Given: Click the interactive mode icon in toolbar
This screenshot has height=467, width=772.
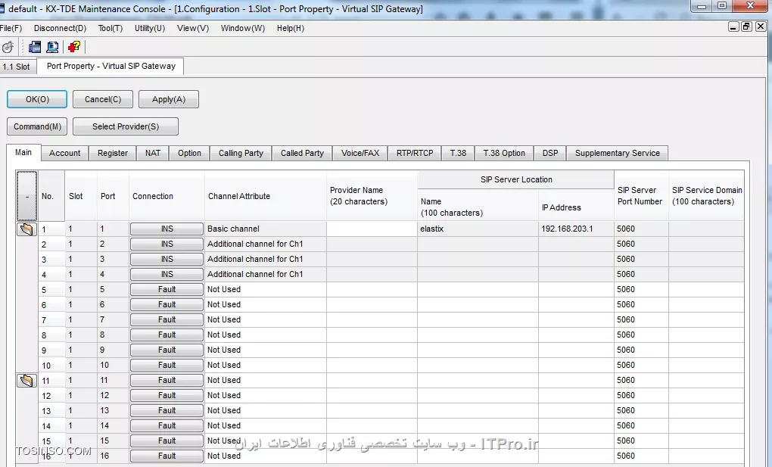Looking at the screenshot, I should click(x=8, y=47).
